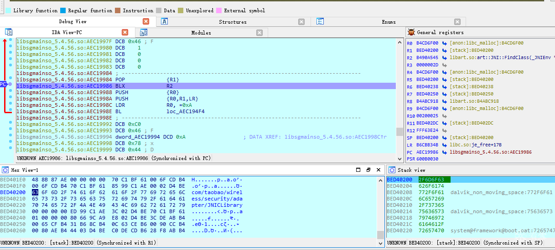Click the jump arrow beside SP register
Screen dimensions: 555x250
[x=444, y=138]
